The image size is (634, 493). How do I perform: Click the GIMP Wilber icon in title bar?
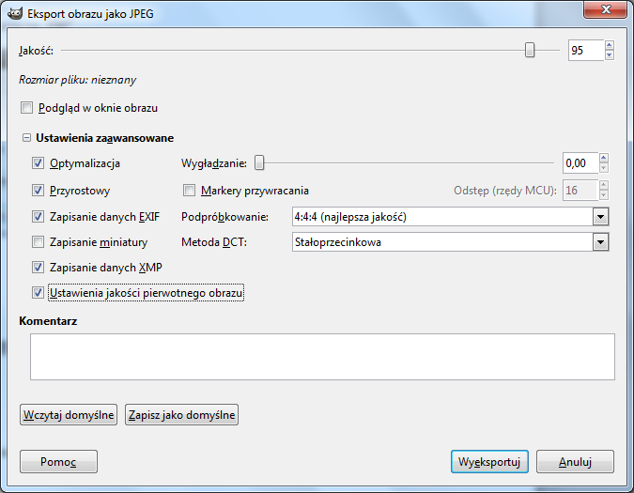point(14,13)
